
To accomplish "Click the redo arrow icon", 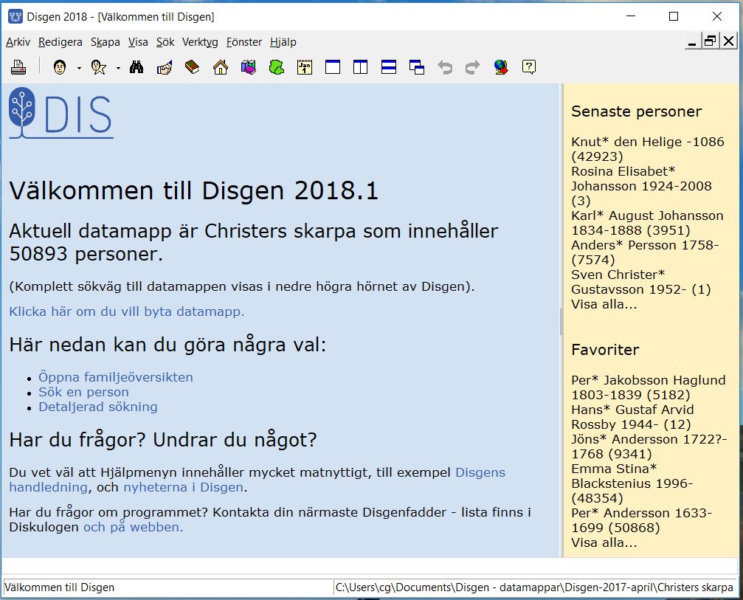I will tap(473, 67).
